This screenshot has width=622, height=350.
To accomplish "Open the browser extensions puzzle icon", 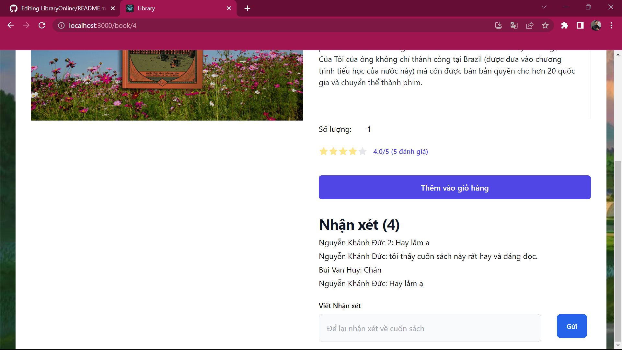I will click(565, 25).
